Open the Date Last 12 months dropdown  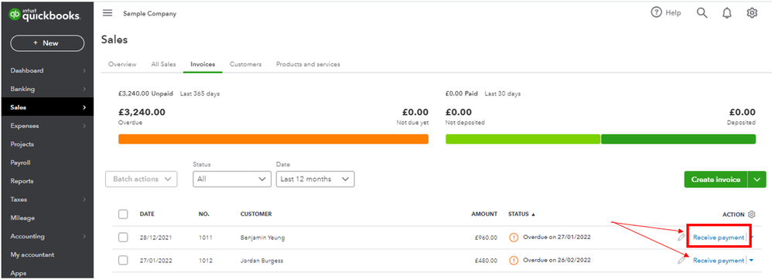coord(315,179)
